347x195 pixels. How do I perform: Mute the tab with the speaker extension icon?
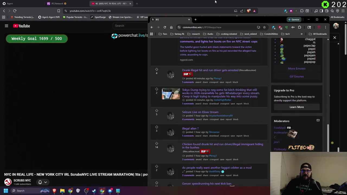coord(293,27)
